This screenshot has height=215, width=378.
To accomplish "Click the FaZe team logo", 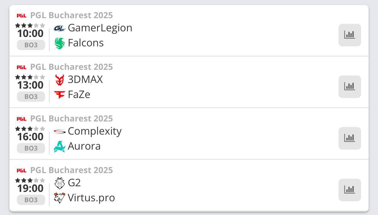I will tap(60, 95).
